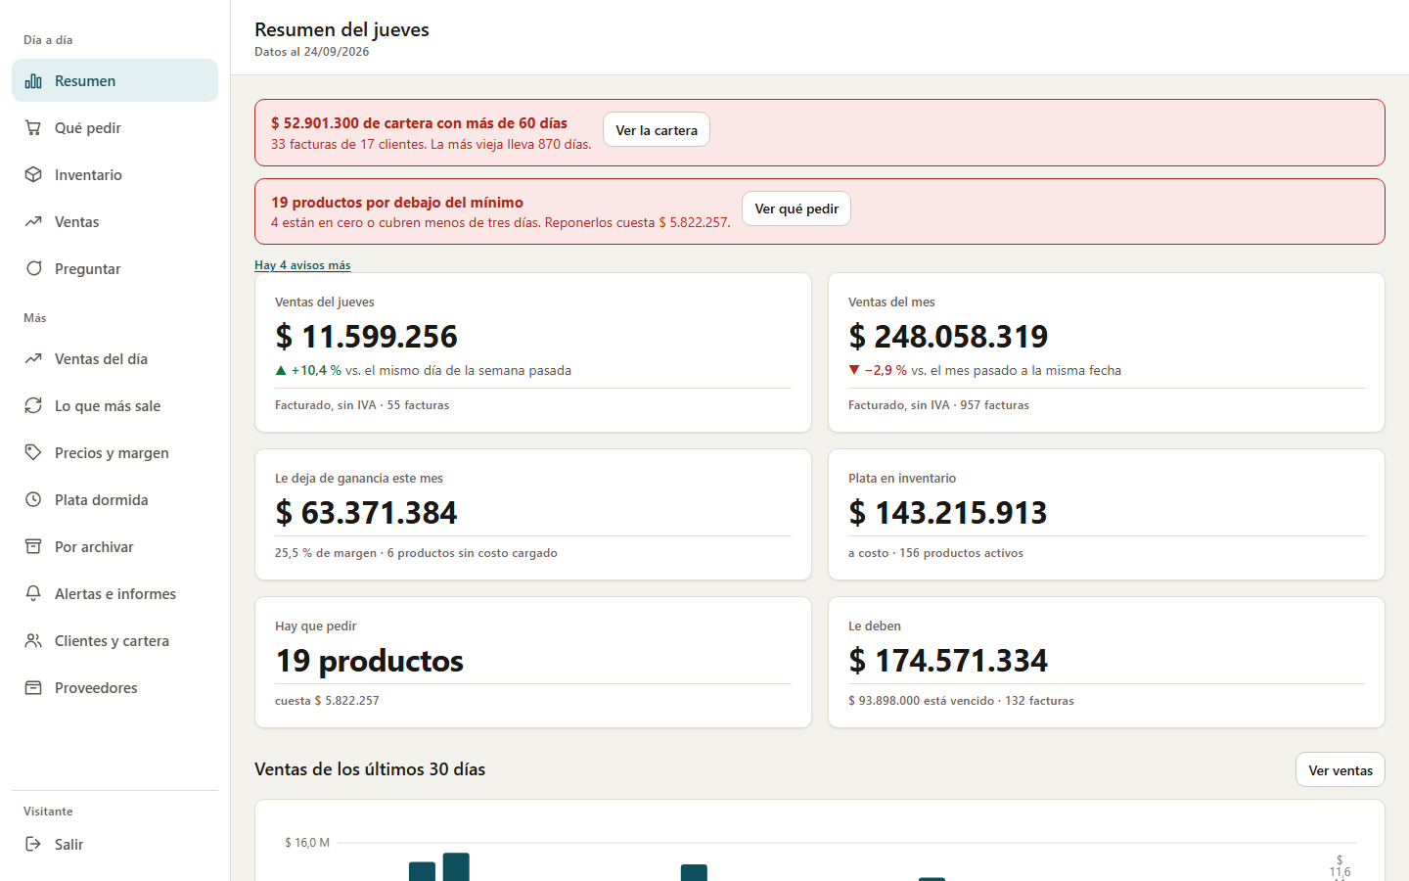
Task: Click the red −2,9 % change indicator
Action: 878,370
